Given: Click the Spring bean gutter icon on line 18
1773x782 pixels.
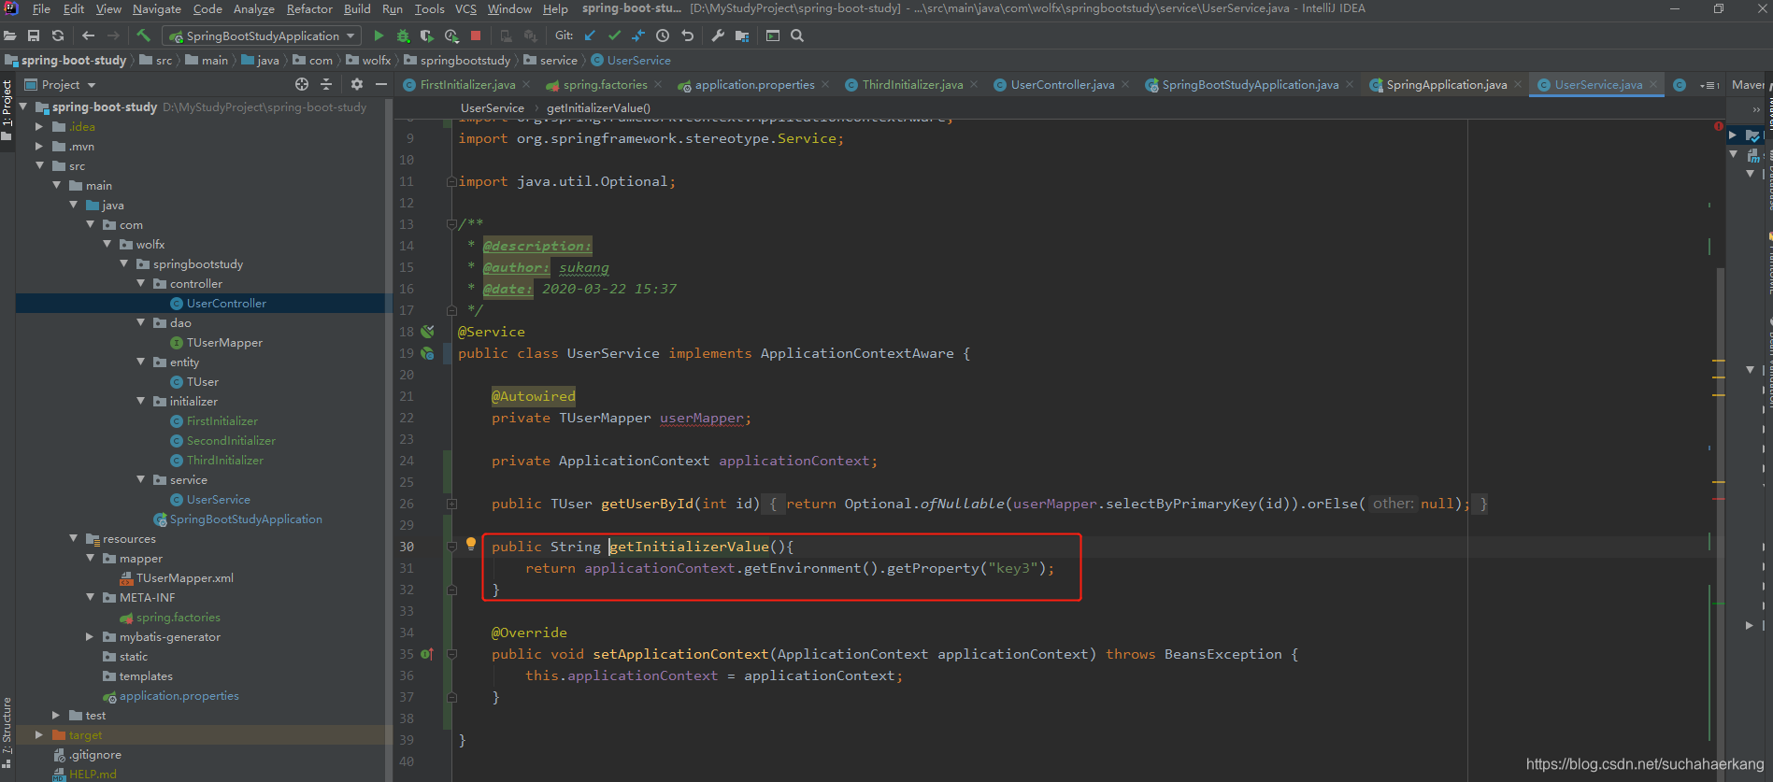Looking at the screenshot, I should coord(427,332).
